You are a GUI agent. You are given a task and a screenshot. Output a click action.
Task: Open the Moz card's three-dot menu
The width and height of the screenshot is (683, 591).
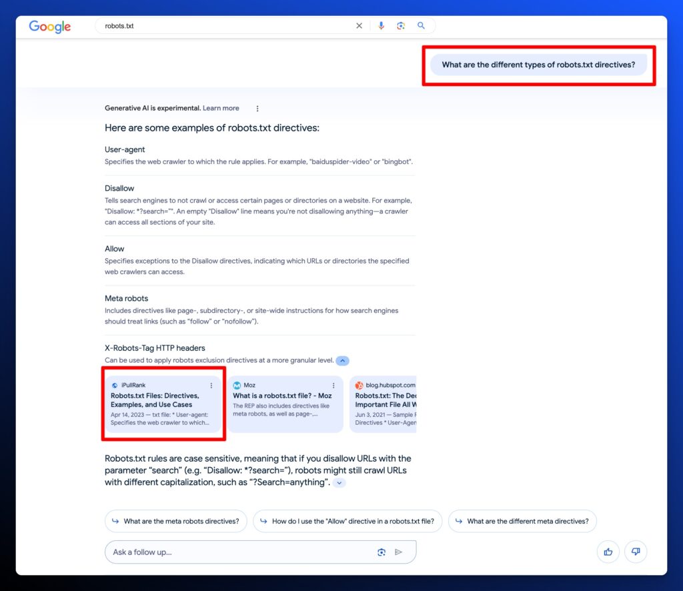pyautogui.click(x=333, y=386)
